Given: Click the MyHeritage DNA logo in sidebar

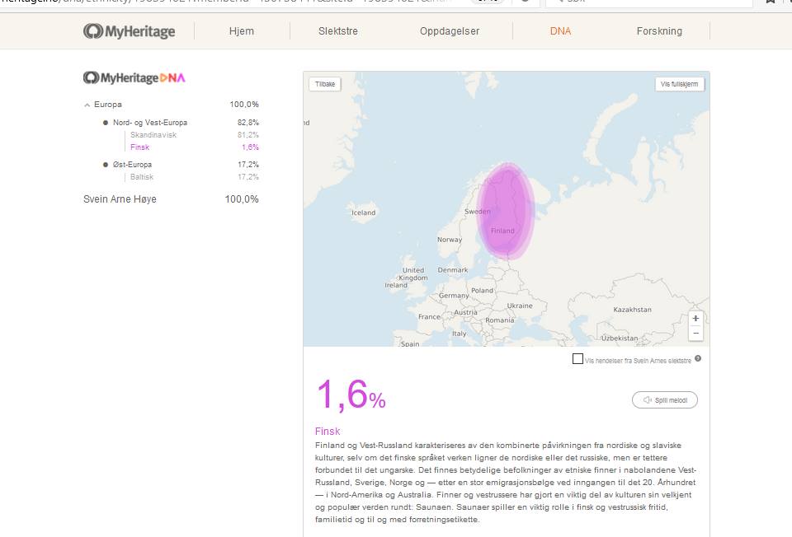Looking at the screenshot, I should (134, 77).
